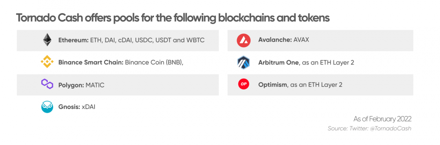The image size is (440, 145).
Task: Click the Gnosis: xDAI text
Action: click(77, 107)
